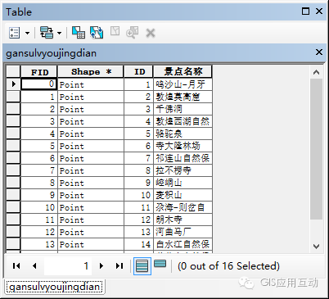Click the scroll up arrow
The image size is (329, 299).
(316, 72)
